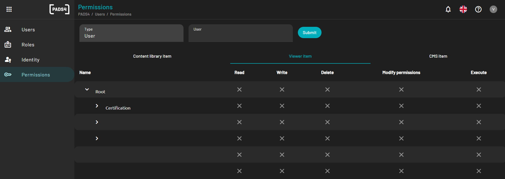Collapse the Root tree node
505x179 pixels.
pyautogui.click(x=87, y=89)
